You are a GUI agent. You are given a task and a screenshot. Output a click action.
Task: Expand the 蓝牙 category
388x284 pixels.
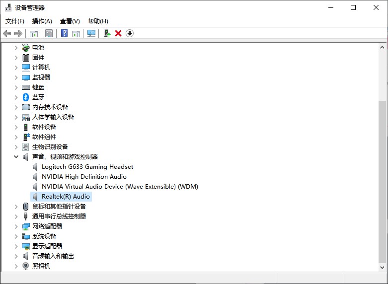tap(16, 97)
